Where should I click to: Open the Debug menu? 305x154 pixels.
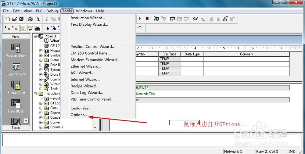52,11
